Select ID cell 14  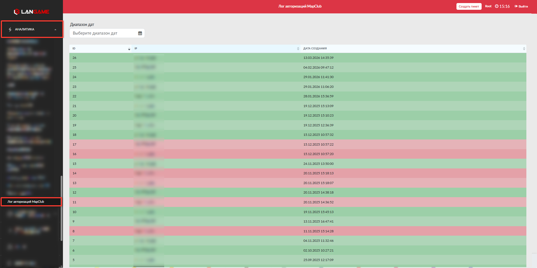click(x=74, y=173)
